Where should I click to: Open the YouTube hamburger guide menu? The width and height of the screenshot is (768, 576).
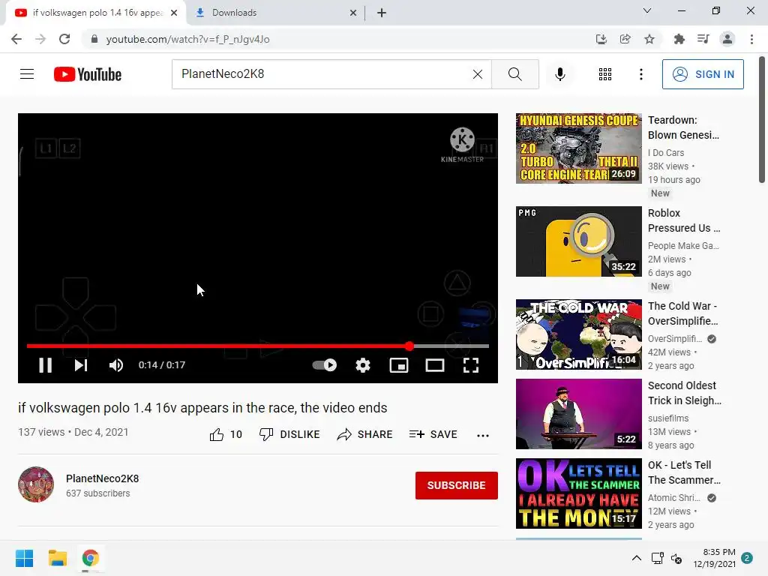click(x=27, y=74)
